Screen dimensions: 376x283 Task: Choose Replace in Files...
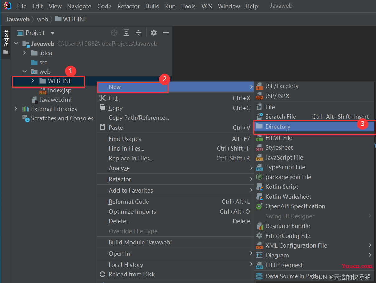pos(175,158)
